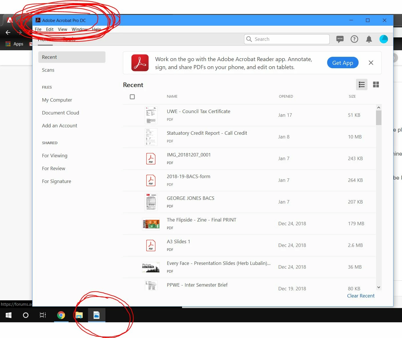
Task: Tick the select-all checkbox in Recent header
Action: [x=132, y=97]
